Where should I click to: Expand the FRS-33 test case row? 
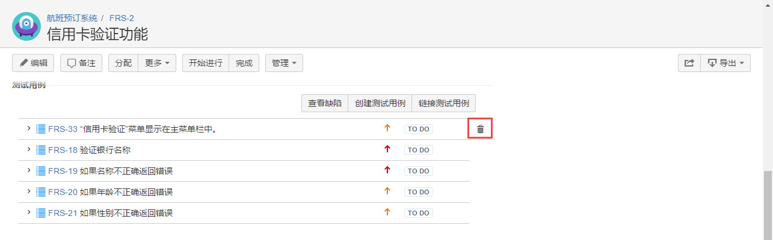click(28, 128)
